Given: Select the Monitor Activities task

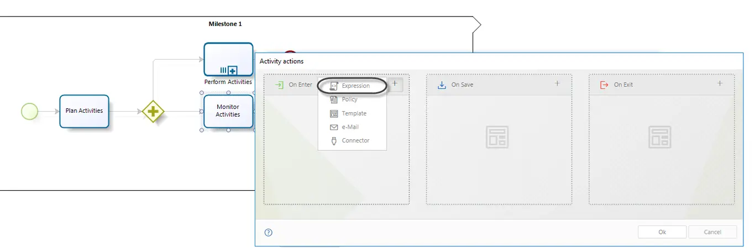Looking at the screenshot, I should (228, 111).
